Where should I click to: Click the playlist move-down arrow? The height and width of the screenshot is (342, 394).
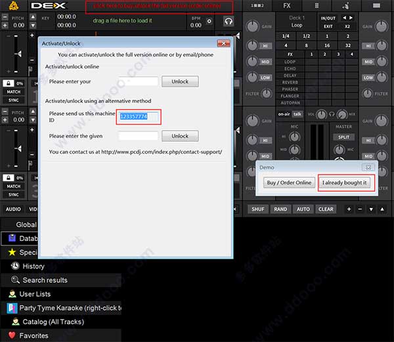[371, 209]
